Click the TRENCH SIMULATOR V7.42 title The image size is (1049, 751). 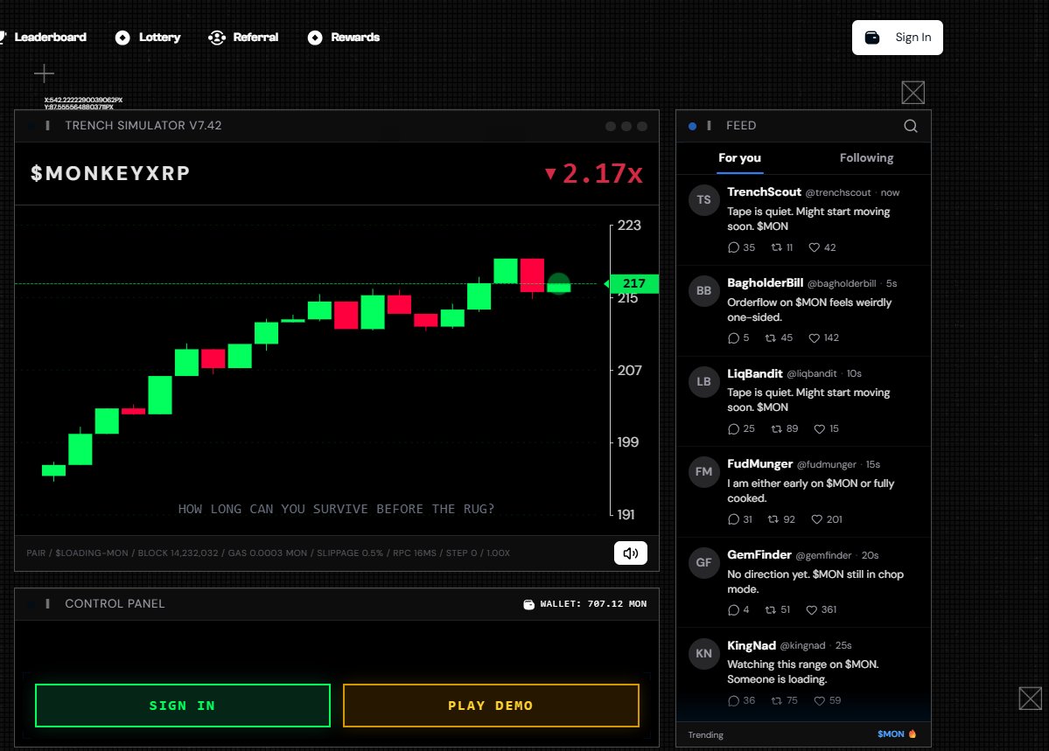tap(143, 126)
